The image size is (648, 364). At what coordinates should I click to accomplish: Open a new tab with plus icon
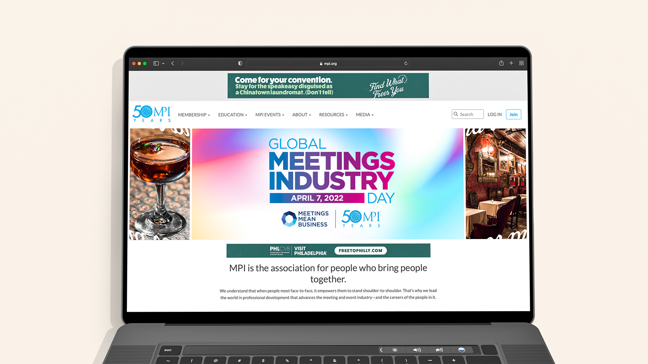(511, 63)
